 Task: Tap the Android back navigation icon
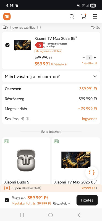click(x=79, y=215)
